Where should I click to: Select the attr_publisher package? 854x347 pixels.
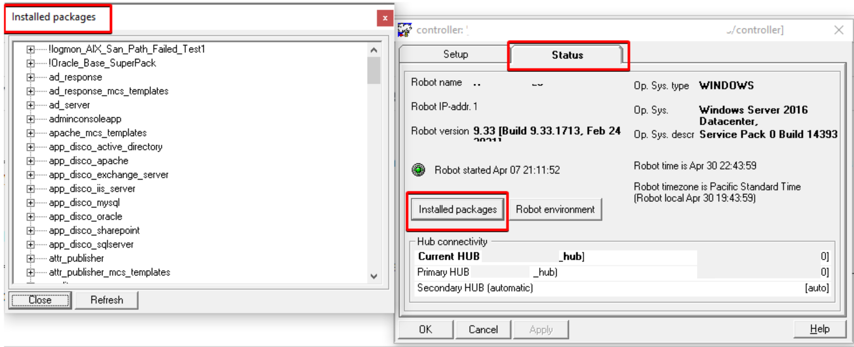pyautogui.click(x=76, y=258)
